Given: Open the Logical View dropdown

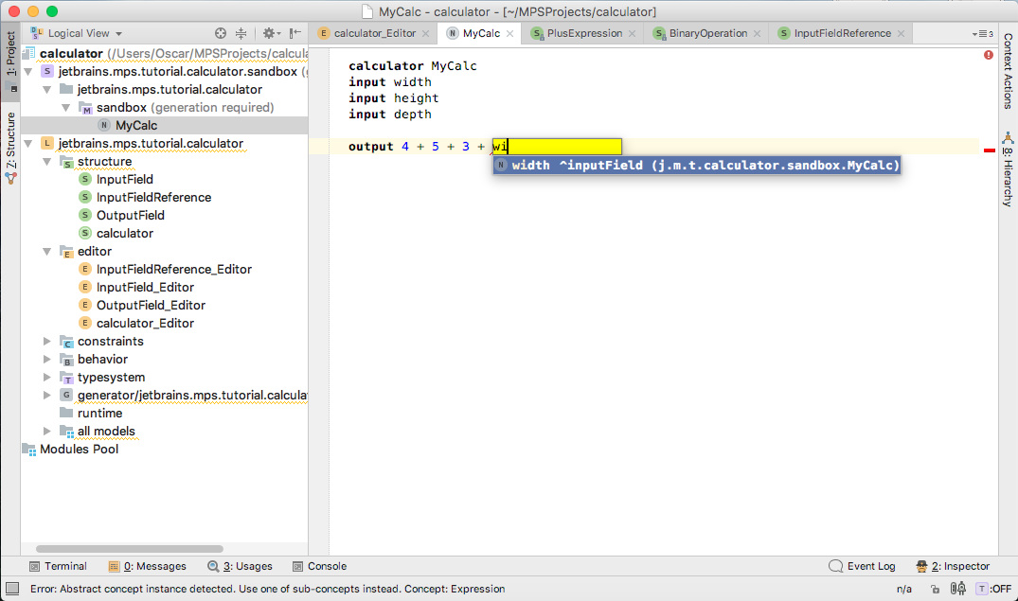Looking at the screenshot, I should pyautogui.click(x=77, y=33).
